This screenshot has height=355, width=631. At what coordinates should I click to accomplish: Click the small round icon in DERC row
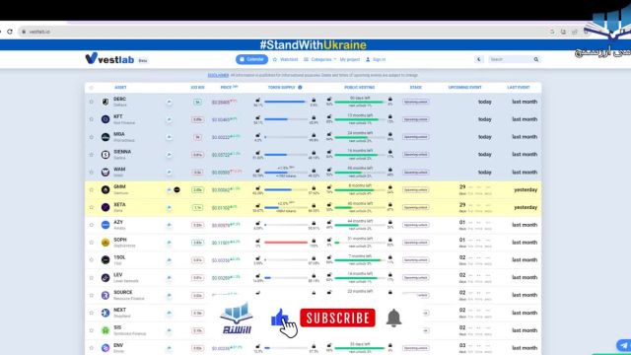(169, 102)
